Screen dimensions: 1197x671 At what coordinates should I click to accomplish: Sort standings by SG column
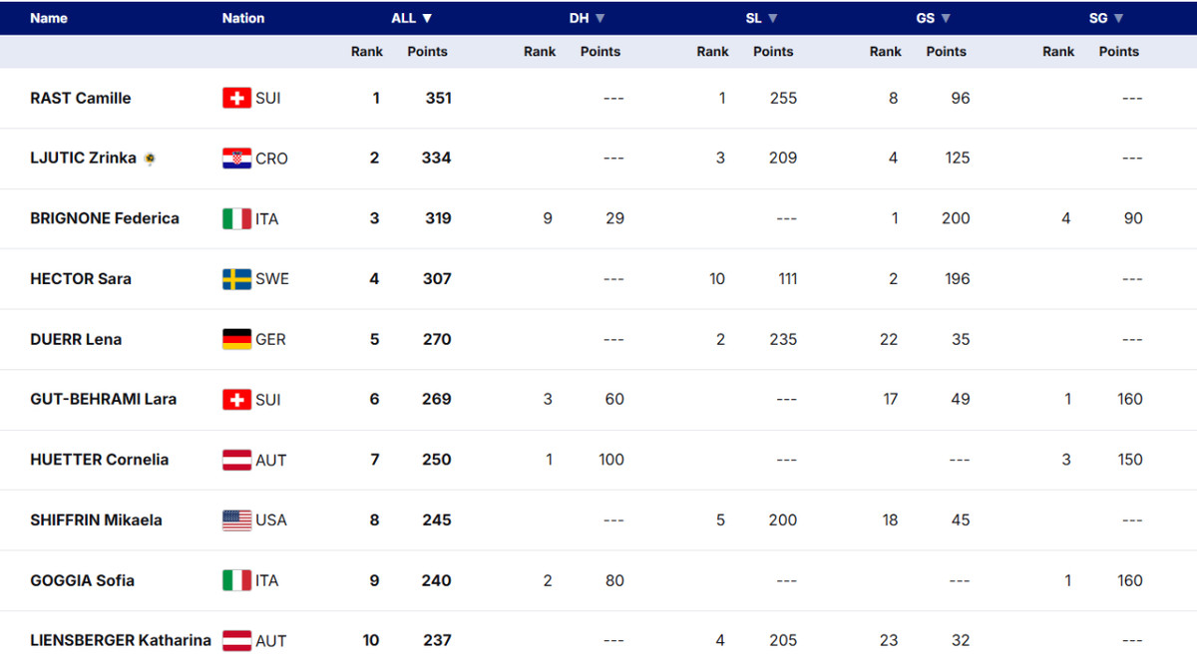point(1117,18)
